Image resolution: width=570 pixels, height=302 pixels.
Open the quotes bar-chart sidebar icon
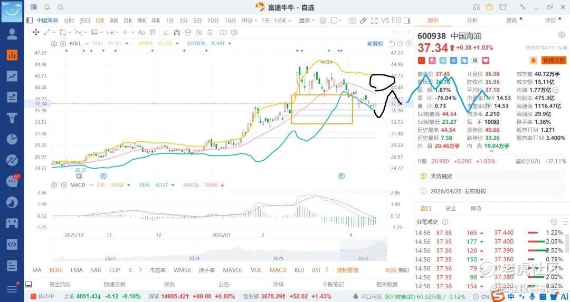click(12, 55)
